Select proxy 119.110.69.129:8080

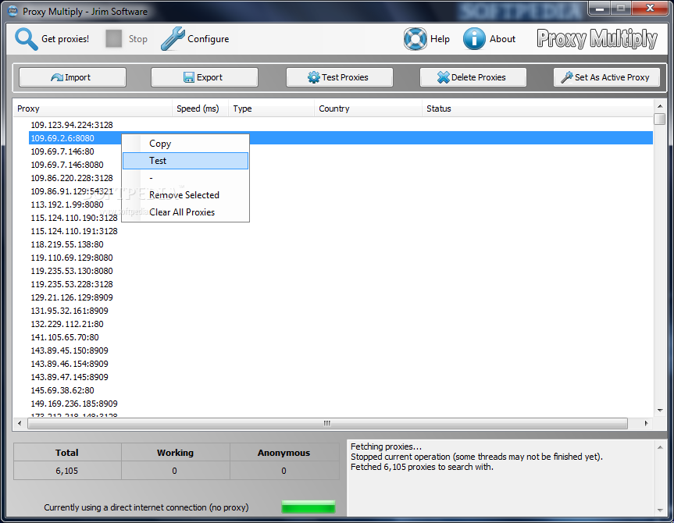point(72,258)
